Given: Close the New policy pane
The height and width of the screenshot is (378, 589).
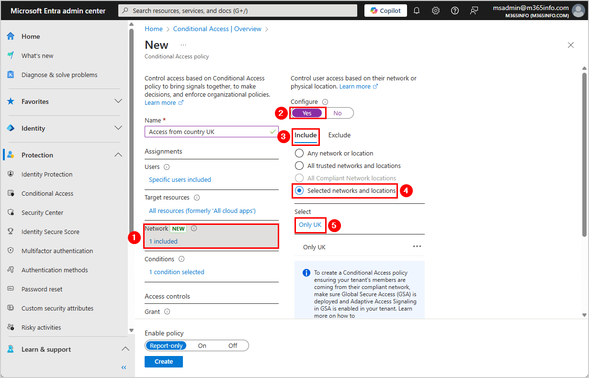Looking at the screenshot, I should pos(571,45).
